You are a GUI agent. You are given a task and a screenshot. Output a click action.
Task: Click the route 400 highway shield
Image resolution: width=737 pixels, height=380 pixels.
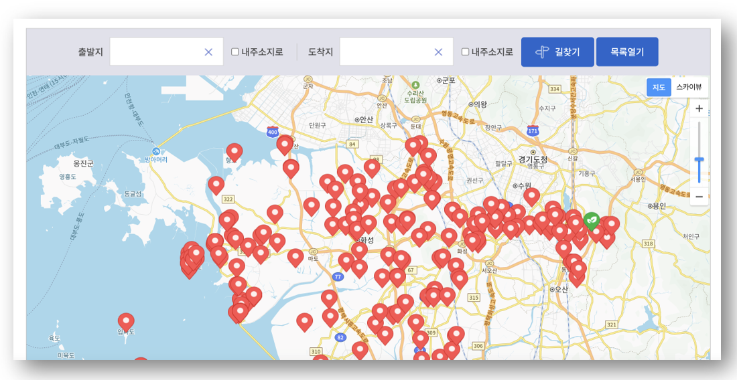pyautogui.click(x=272, y=132)
